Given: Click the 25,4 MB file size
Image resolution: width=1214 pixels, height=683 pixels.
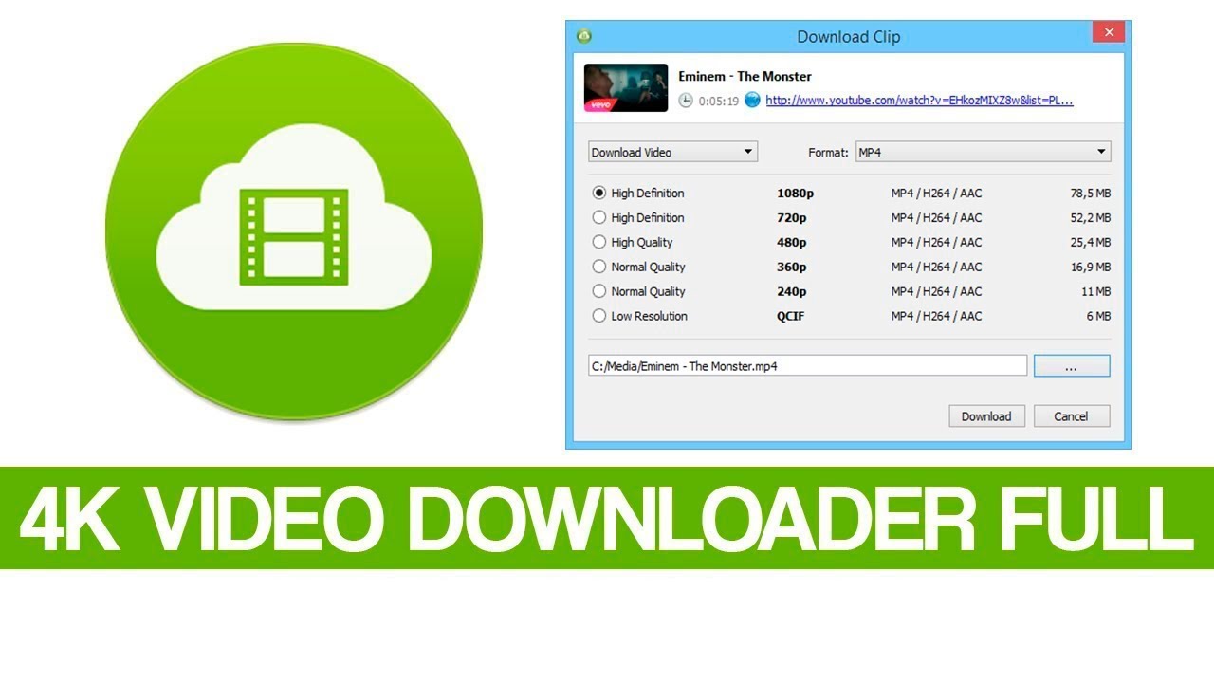Looking at the screenshot, I should 1090,242.
